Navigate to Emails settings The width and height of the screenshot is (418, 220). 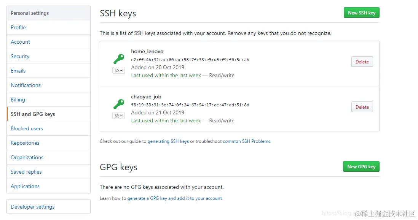coord(18,71)
